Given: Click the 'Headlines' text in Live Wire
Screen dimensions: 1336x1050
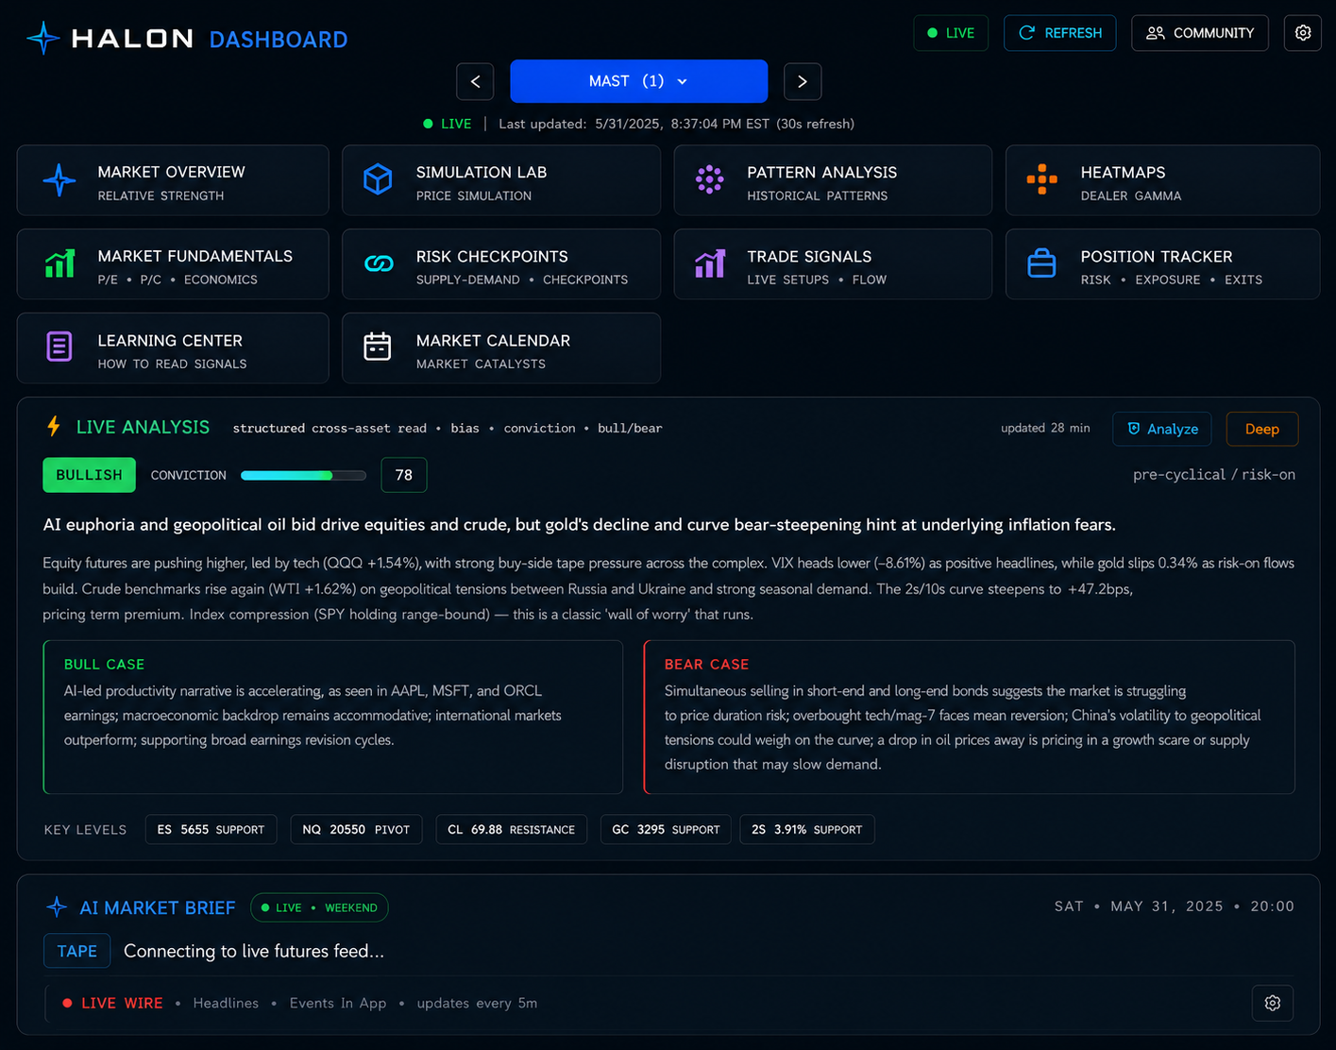Looking at the screenshot, I should 226,1003.
